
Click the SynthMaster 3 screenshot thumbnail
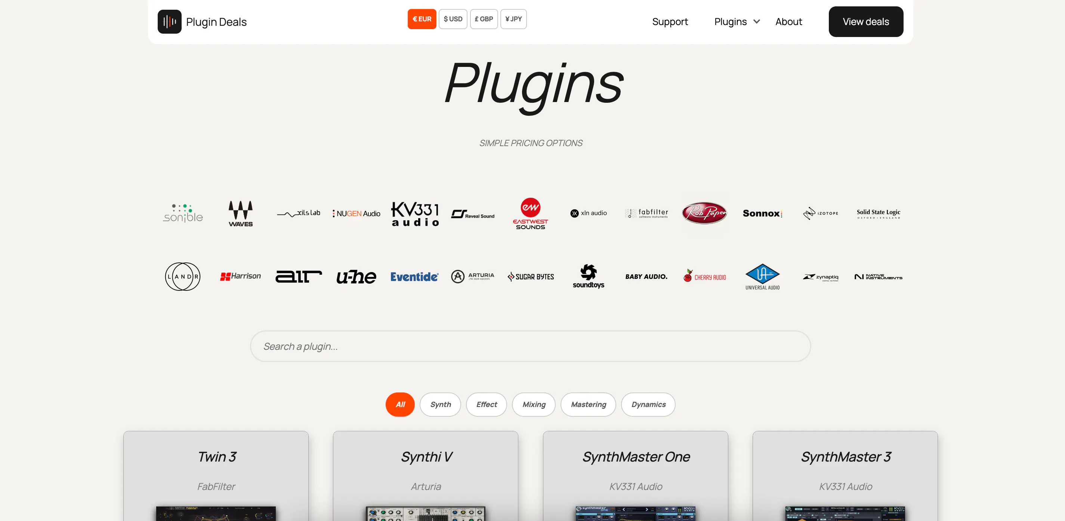[x=845, y=514]
